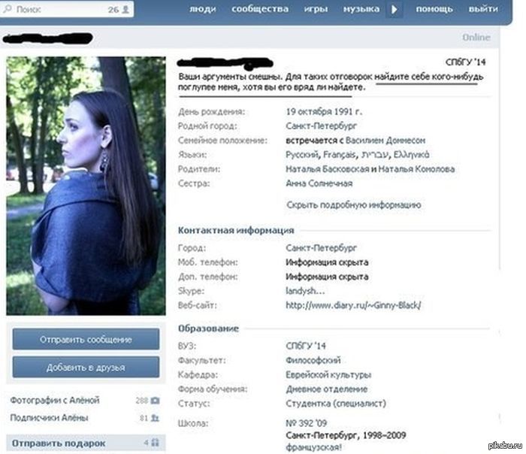Screen dimensions: 526x454
Task: Open the camera icon next to photos count
Action: pos(155,401)
